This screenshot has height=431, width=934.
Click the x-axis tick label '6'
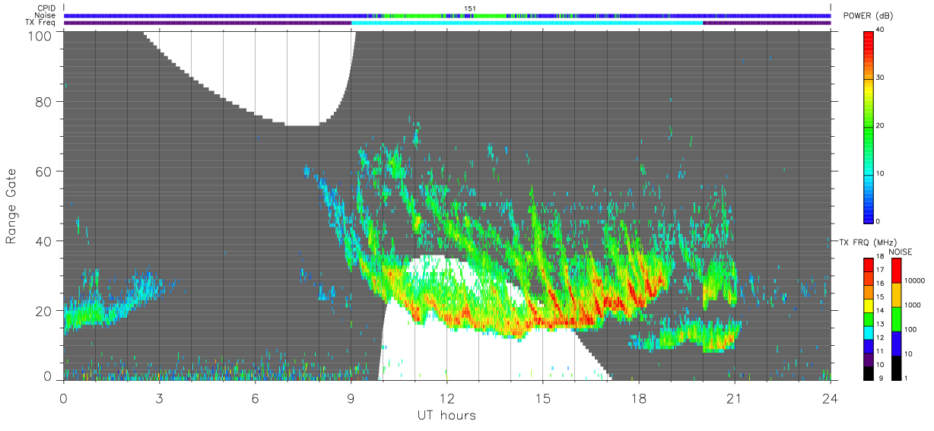255,397
